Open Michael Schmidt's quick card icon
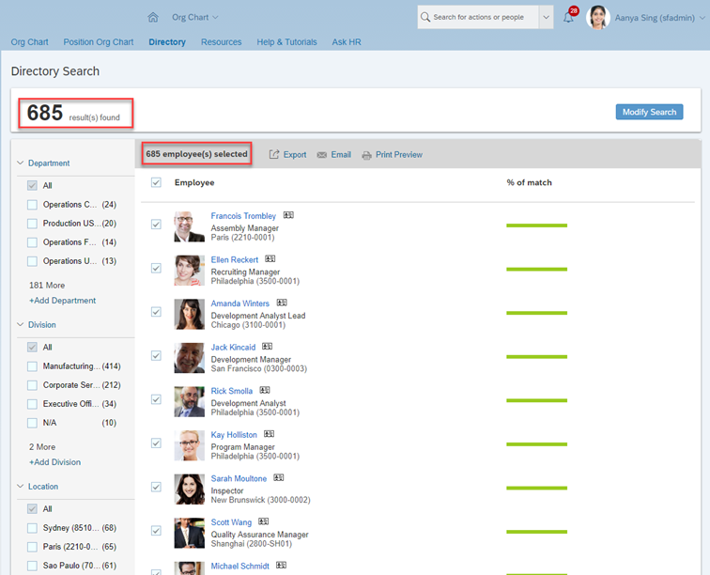This screenshot has height=575, width=710. coord(281,565)
